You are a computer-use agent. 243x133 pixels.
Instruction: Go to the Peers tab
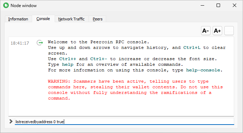(x=97, y=19)
